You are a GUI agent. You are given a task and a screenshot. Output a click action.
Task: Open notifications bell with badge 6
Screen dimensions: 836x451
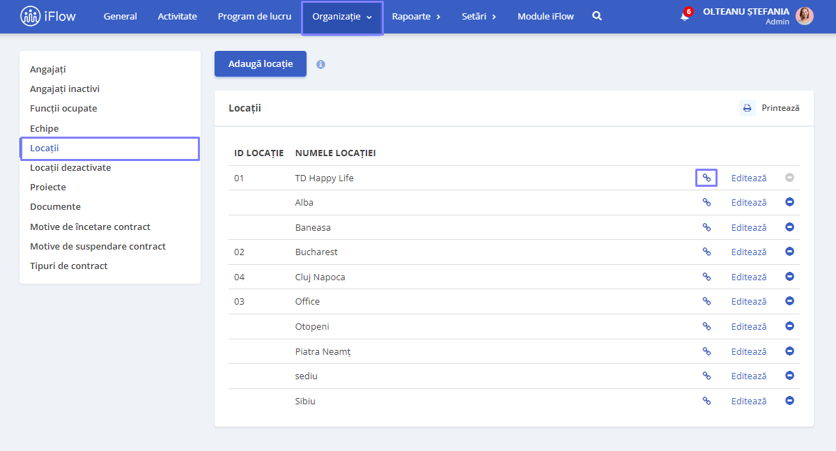[686, 15]
